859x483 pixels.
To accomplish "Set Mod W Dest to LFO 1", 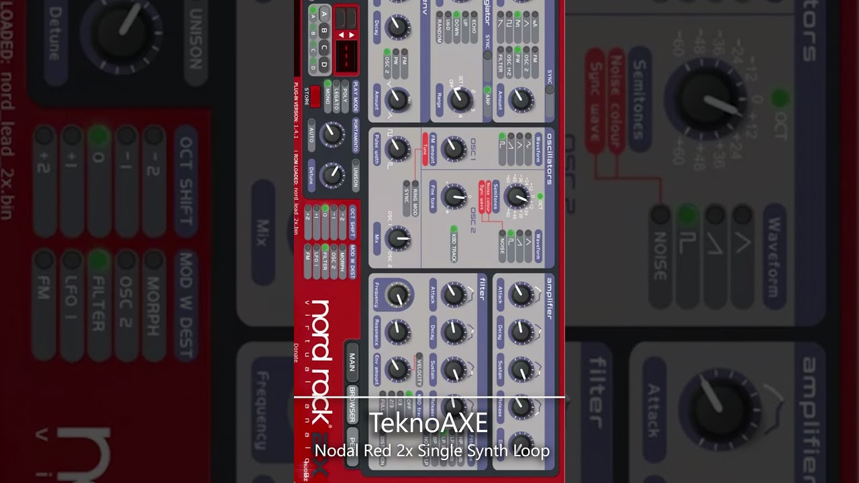I will point(317,262).
